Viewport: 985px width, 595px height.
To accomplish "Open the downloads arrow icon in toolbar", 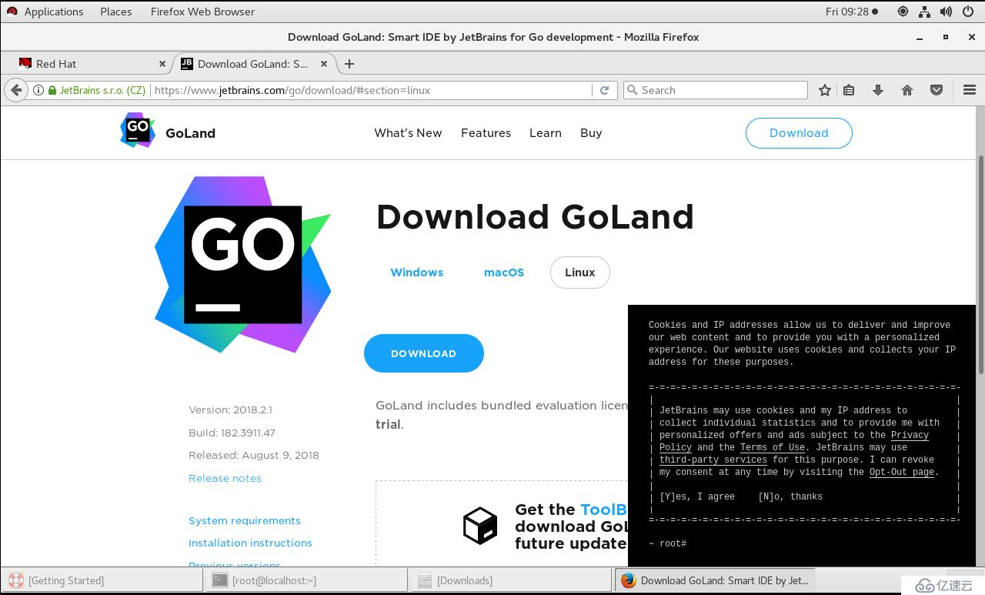I will pyautogui.click(x=878, y=90).
